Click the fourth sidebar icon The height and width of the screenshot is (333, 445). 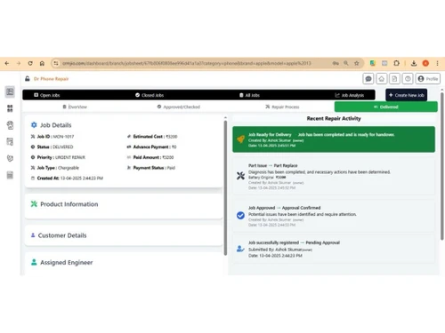click(x=10, y=142)
